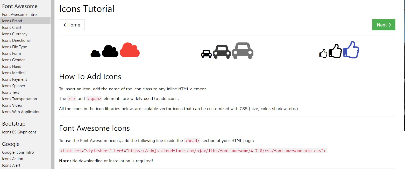Click the medium black thumbs-up icon
This screenshot has width=405, height=169.
point(335,51)
